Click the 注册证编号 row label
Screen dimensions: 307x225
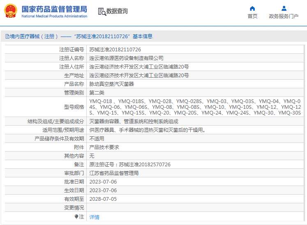tap(72, 50)
